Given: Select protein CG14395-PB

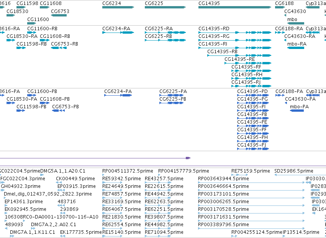Looking at the screenshot, I should point(253,118).
